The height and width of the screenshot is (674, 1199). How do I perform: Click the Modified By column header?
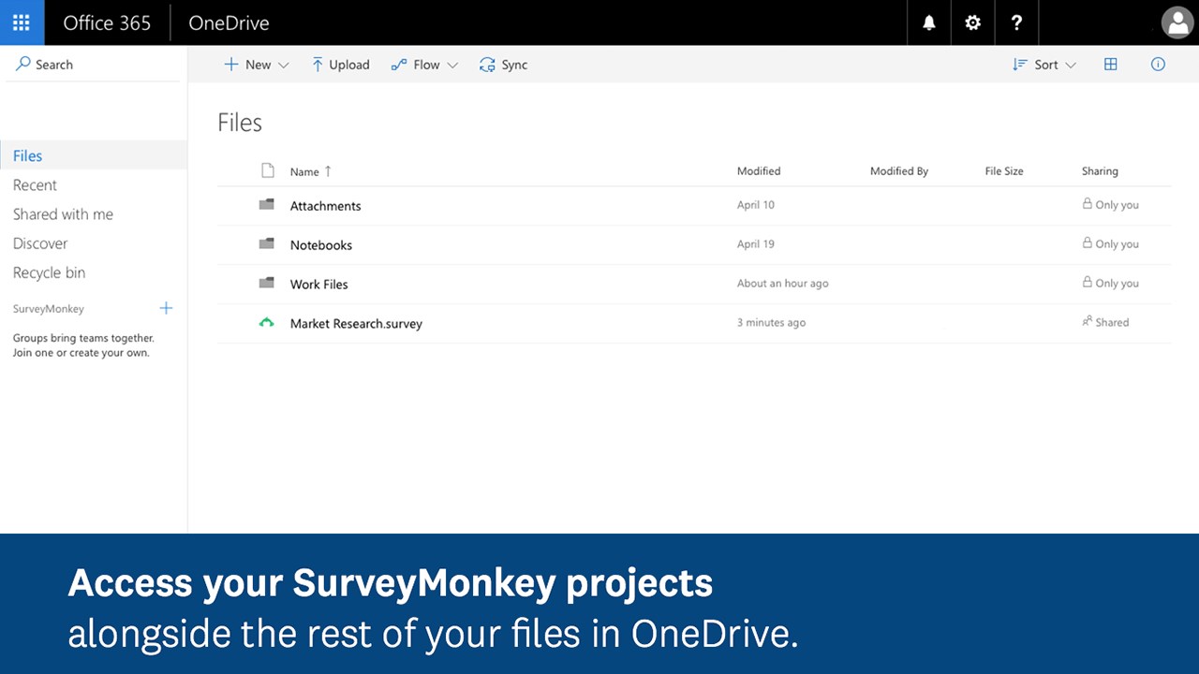click(899, 171)
